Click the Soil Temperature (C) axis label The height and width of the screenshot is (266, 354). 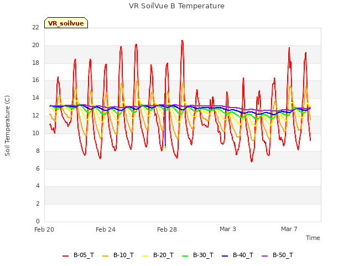tap(7, 126)
